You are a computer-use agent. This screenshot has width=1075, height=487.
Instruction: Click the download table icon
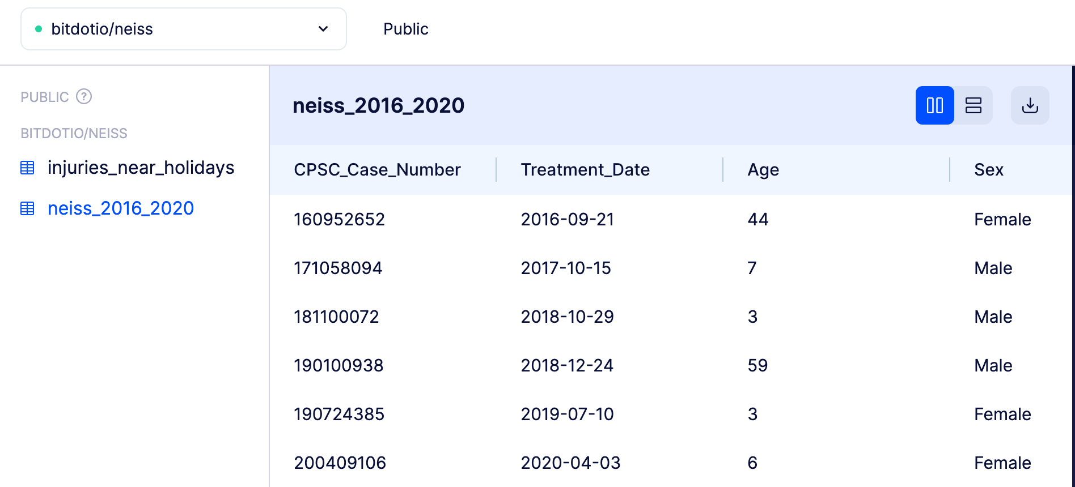[1030, 105]
